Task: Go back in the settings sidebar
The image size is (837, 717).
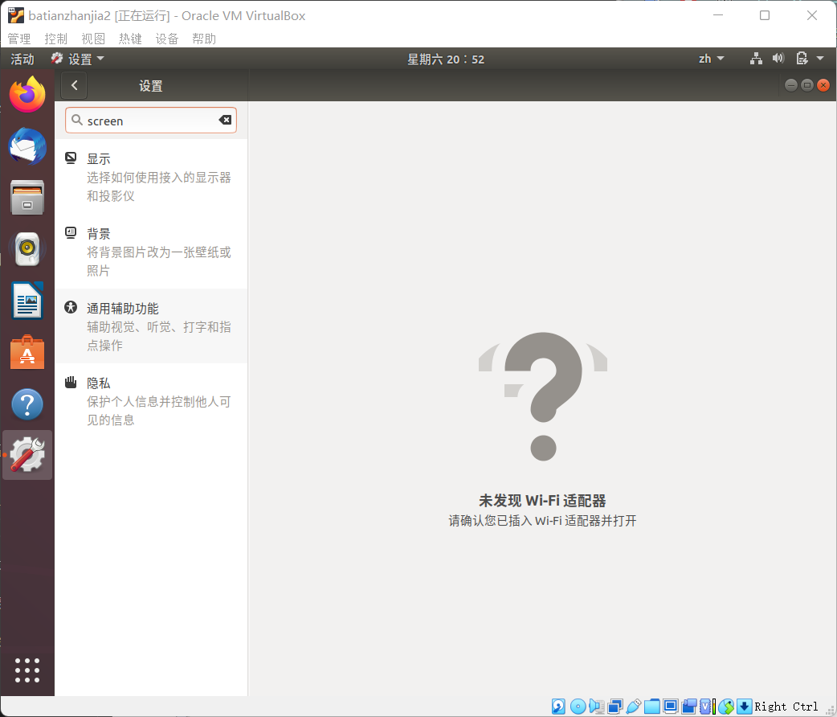Action: (x=74, y=85)
